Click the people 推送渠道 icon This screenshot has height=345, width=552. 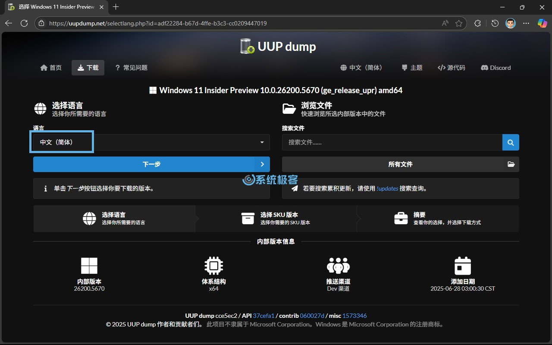click(x=338, y=266)
